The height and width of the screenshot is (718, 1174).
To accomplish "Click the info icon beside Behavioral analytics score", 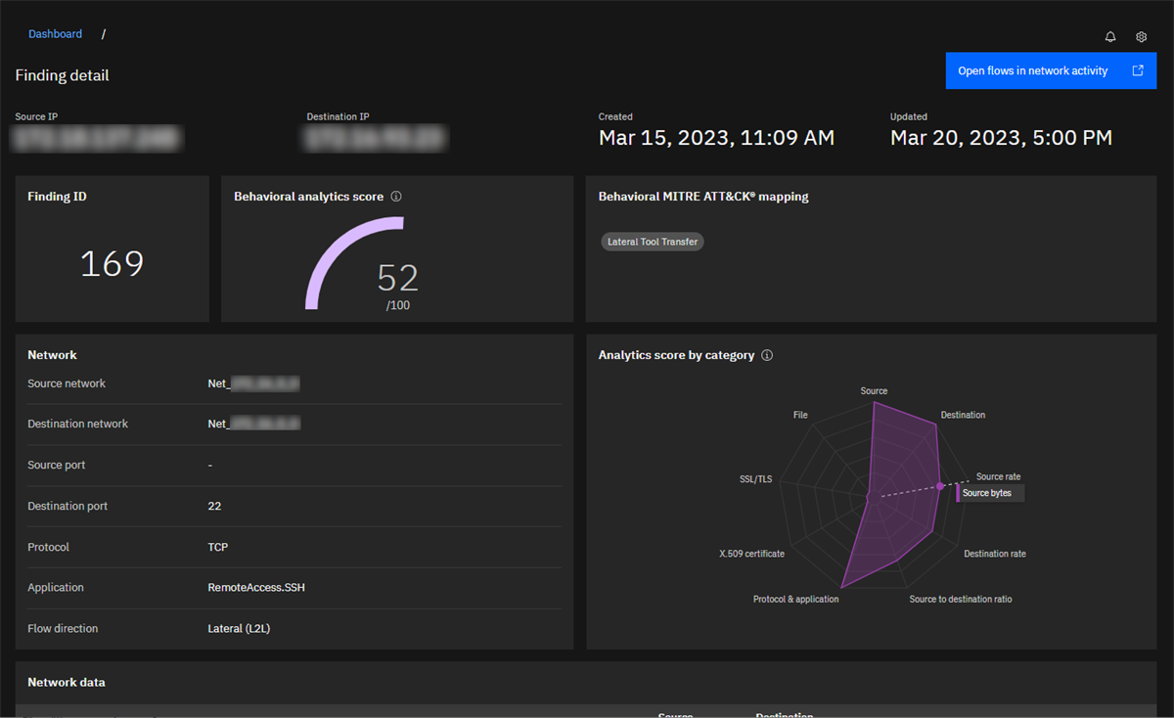I will [x=396, y=196].
